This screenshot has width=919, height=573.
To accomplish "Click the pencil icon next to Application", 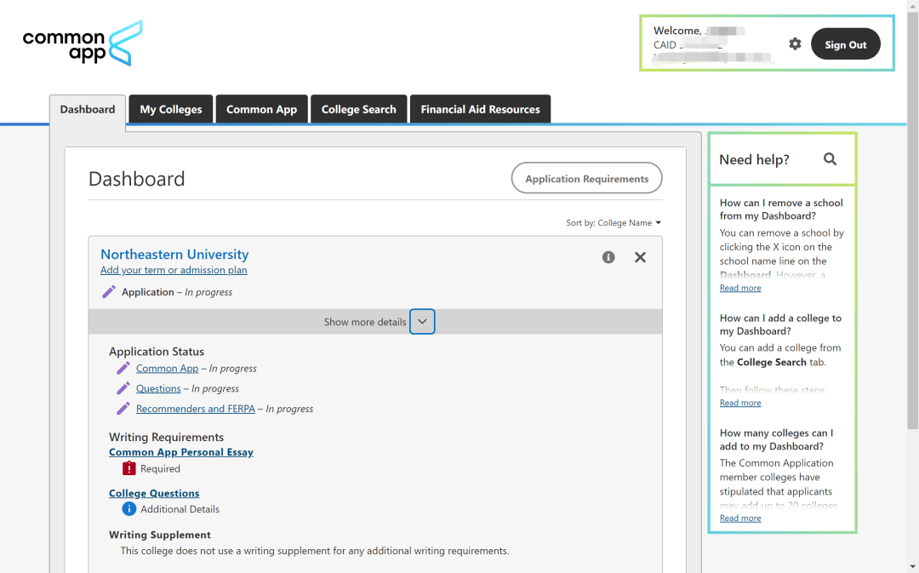I will [109, 292].
